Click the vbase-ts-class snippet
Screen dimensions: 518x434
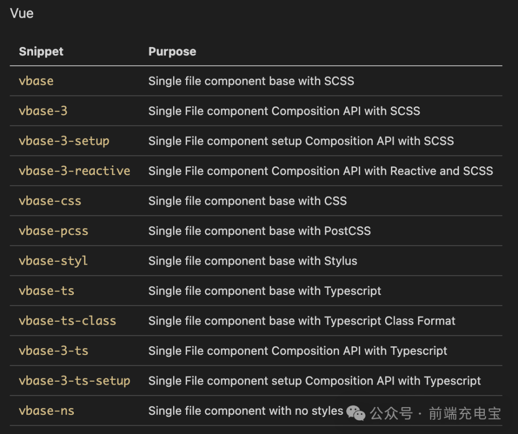pos(67,321)
